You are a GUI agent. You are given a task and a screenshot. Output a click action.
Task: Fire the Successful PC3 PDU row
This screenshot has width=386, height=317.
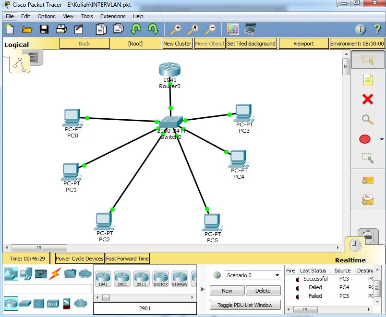click(x=297, y=279)
